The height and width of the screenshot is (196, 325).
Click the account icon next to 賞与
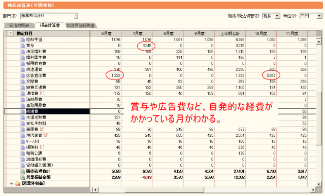click(22, 46)
